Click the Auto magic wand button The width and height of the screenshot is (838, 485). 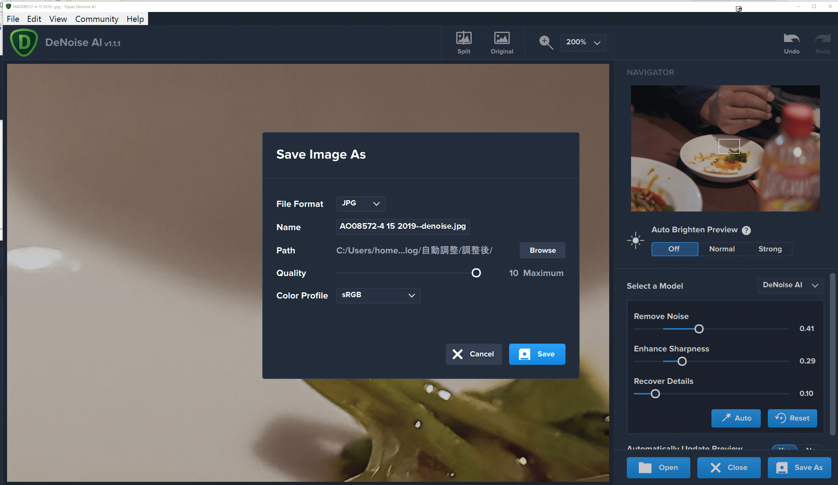coord(736,418)
